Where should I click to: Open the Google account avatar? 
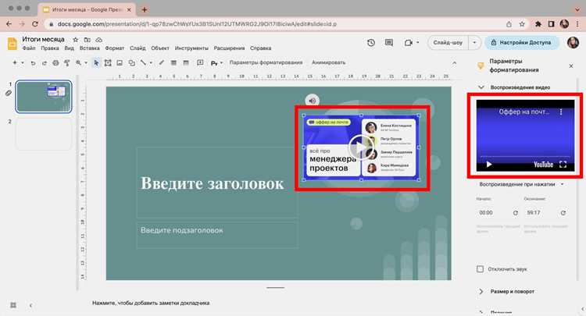[x=573, y=43]
